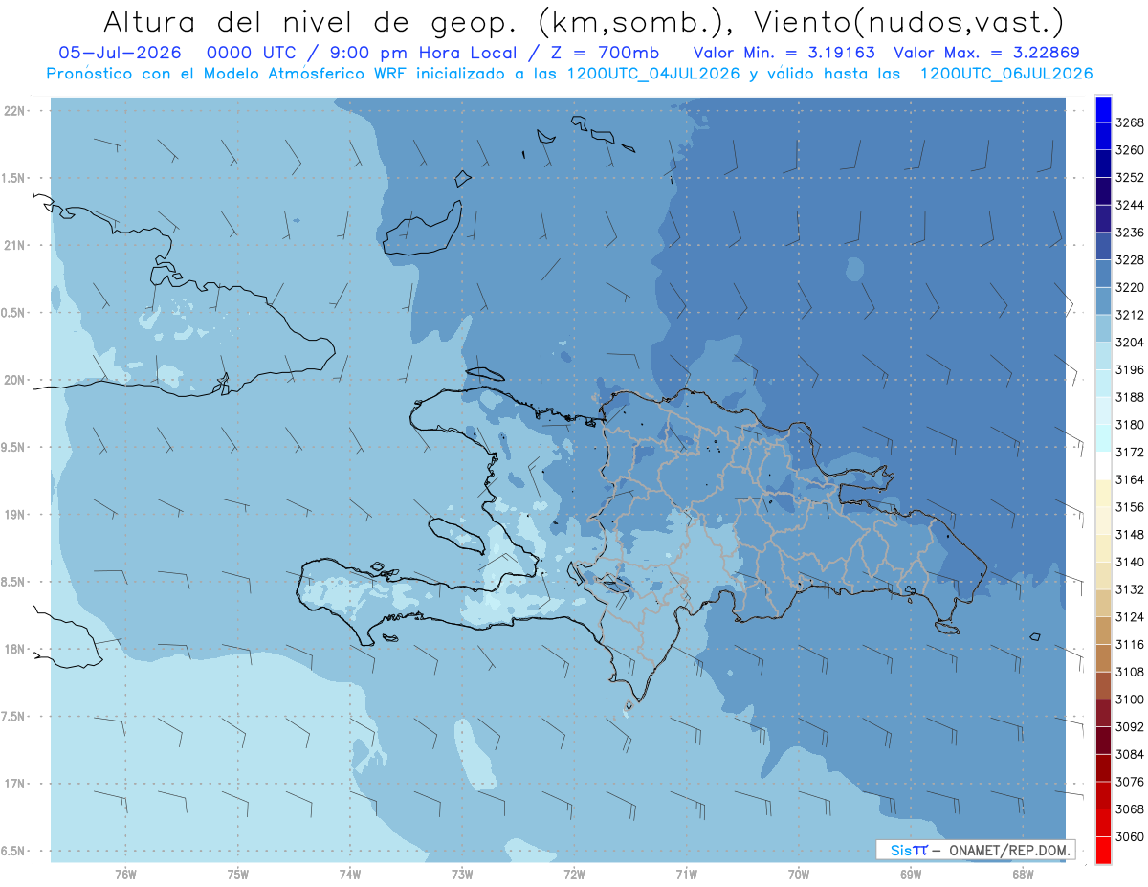
Task: Click legend value 3092
Action: point(1130,726)
